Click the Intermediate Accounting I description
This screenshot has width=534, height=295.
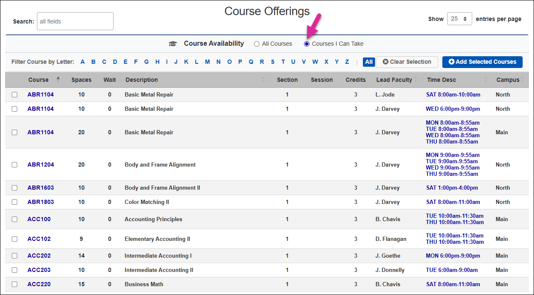point(158,256)
